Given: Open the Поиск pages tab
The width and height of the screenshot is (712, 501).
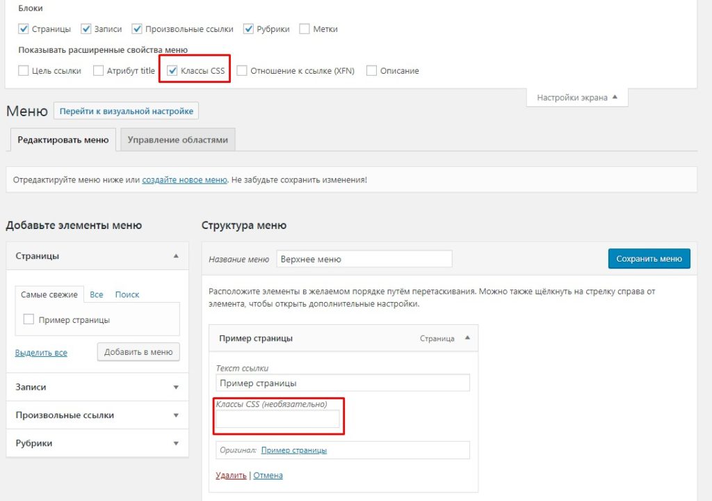Looking at the screenshot, I should 127,294.
